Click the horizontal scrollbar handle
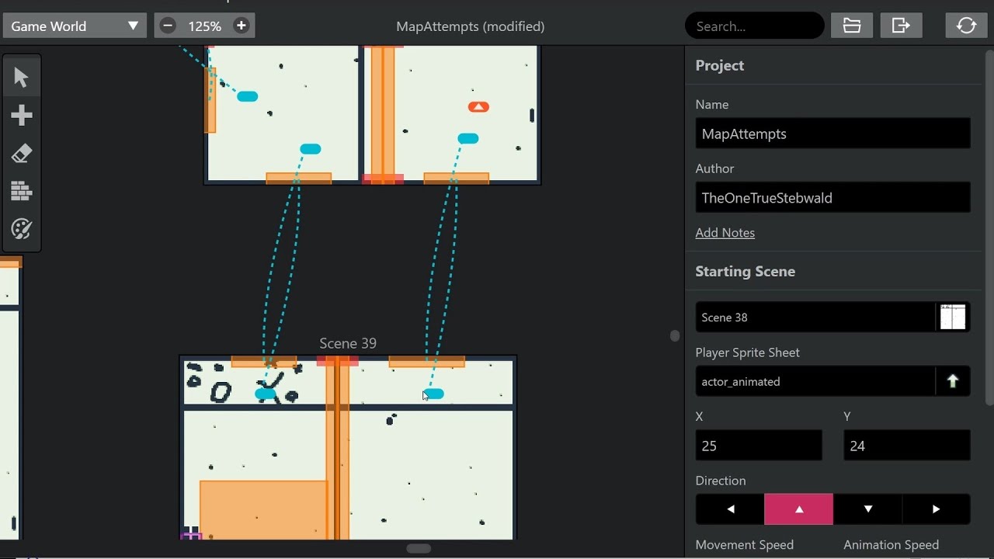Viewport: 994px width, 559px height. point(419,549)
